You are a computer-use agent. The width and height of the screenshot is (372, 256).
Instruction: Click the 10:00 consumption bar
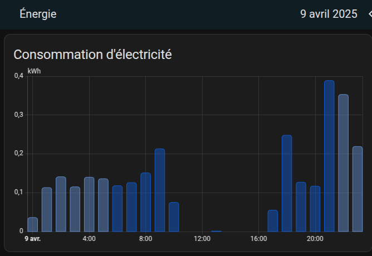174,217
